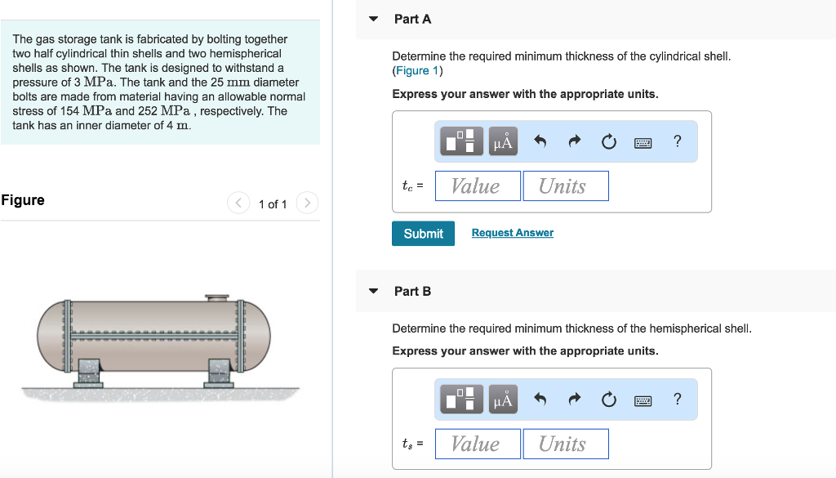Click the μÅ units symbol icon in Part A

coord(502,141)
